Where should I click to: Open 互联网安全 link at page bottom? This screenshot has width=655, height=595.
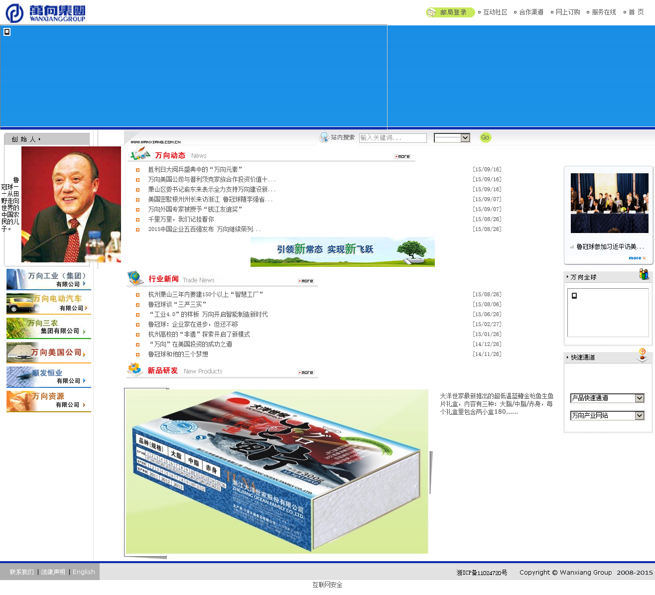(328, 585)
